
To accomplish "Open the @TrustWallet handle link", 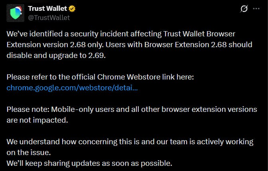I will click(x=49, y=18).
